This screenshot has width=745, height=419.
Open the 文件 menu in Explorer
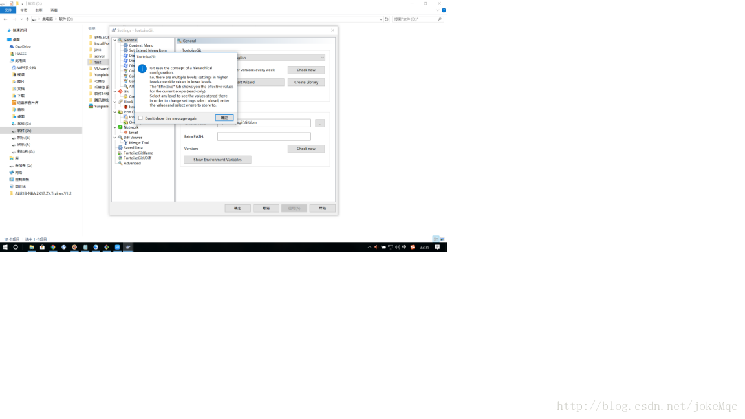pyautogui.click(x=8, y=10)
